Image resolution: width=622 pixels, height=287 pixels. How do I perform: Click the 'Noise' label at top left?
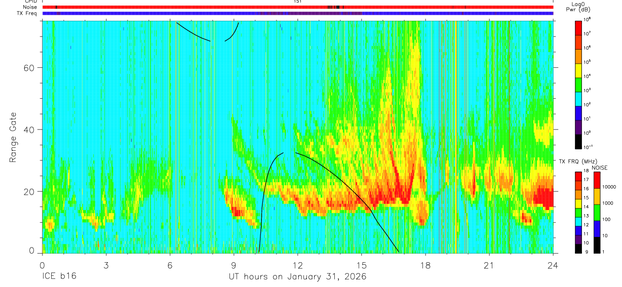pos(30,7)
